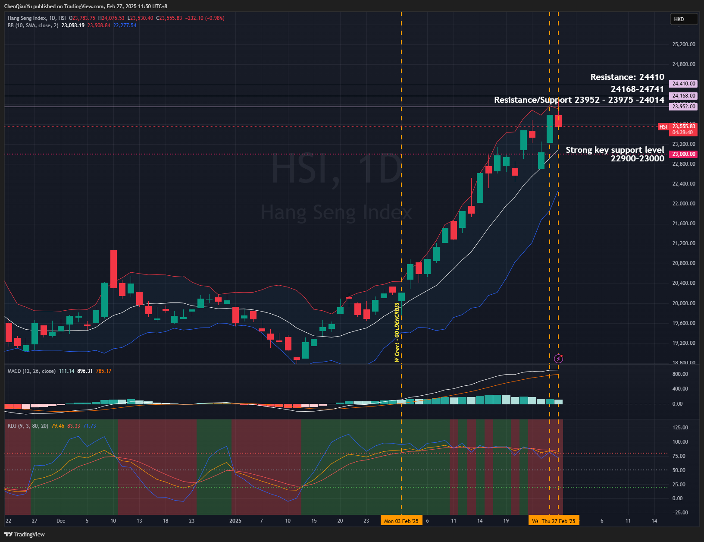The height and width of the screenshot is (542, 704).
Task: Select the Strong key support level annotation
Action: point(615,150)
